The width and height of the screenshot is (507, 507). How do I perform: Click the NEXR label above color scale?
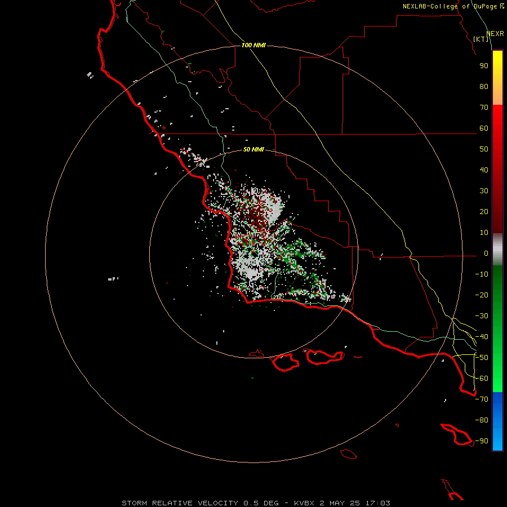click(x=495, y=34)
